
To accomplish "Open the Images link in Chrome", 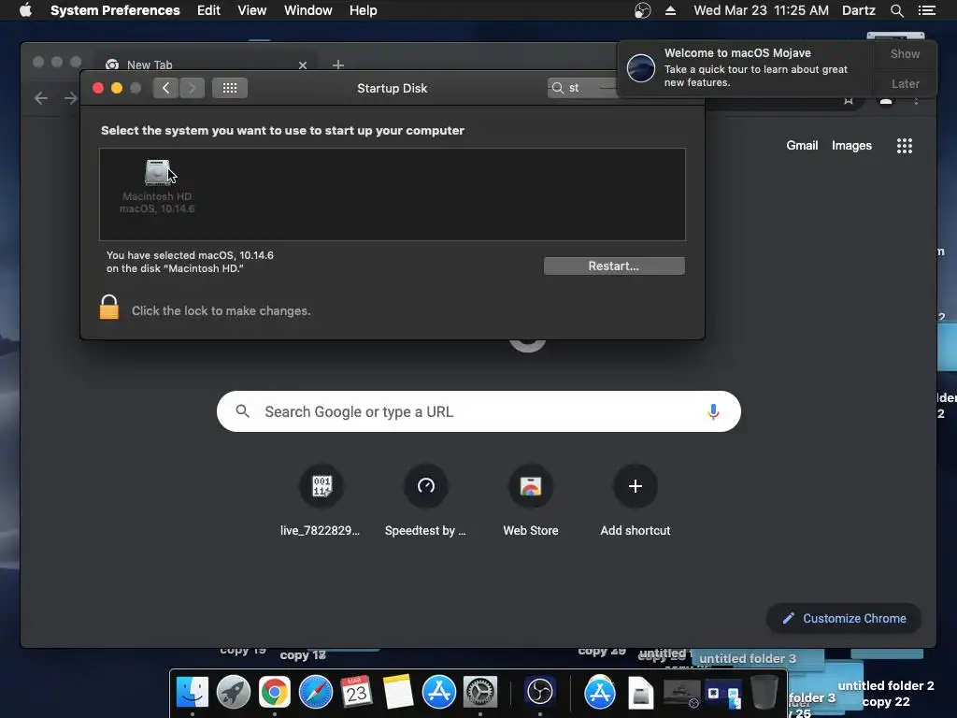I will click(851, 145).
